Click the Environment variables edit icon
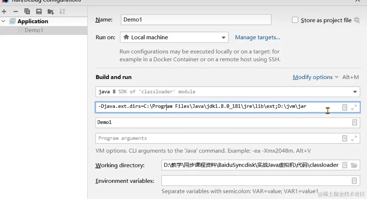This screenshot has height=199, width=367. [354, 180]
